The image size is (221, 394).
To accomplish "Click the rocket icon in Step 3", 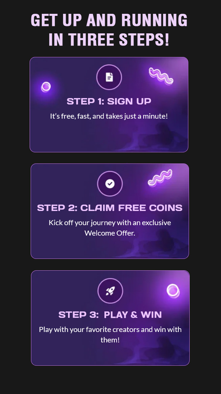I will pyautogui.click(x=110, y=291).
